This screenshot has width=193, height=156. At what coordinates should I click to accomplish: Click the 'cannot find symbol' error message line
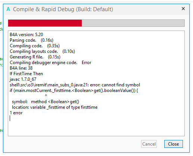[x=75, y=85]
